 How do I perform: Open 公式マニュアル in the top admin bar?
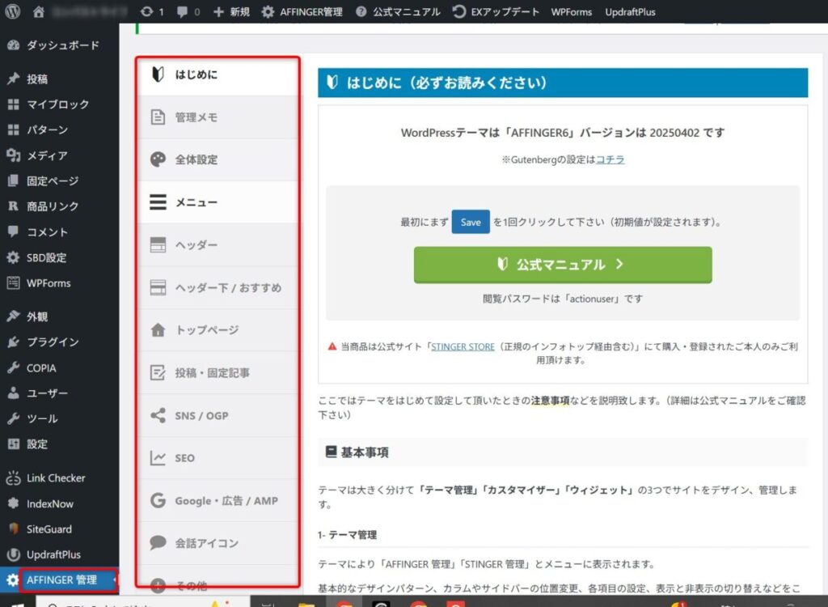click(398, 11)
